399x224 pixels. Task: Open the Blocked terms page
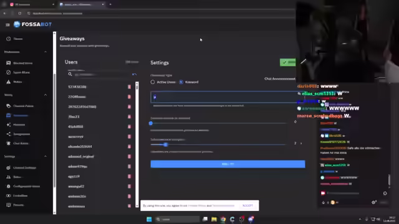pyautogui.click(x=22, y=63)
